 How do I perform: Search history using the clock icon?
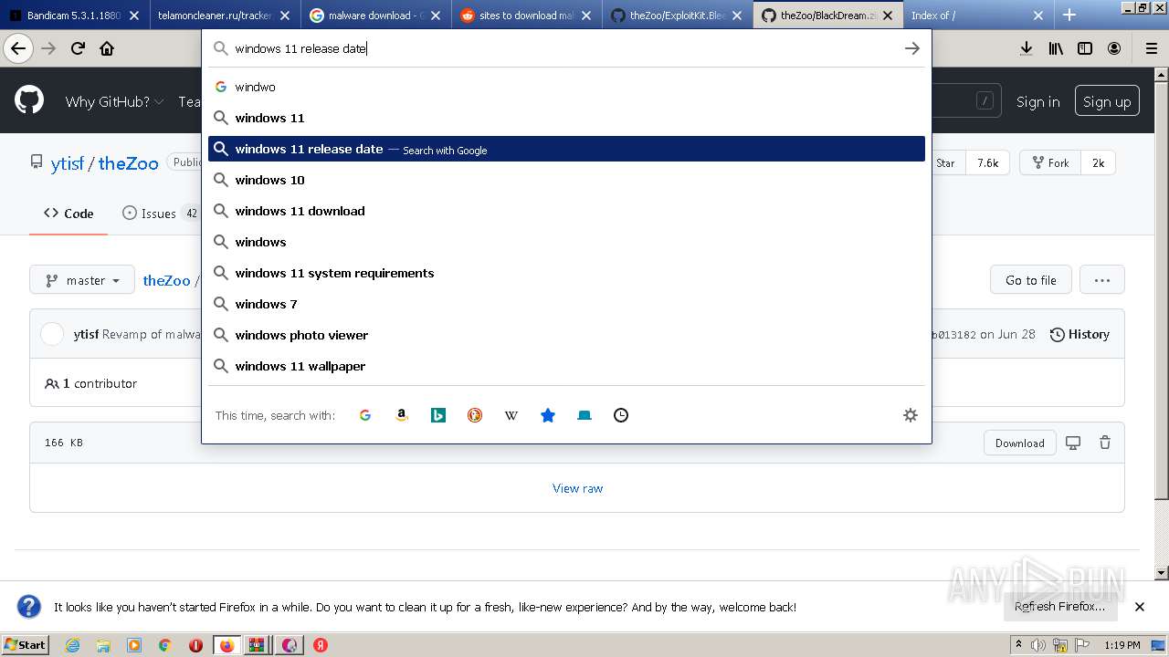(621, 415)
